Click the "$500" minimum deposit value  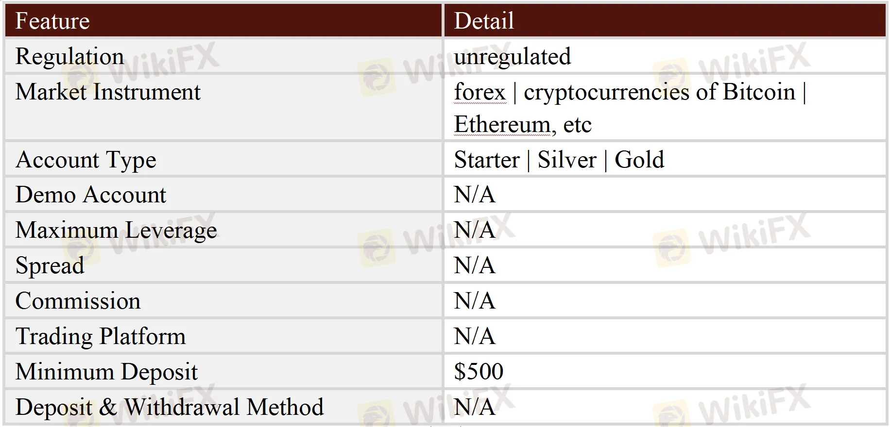pyautogui.click(x=479, y=372)
